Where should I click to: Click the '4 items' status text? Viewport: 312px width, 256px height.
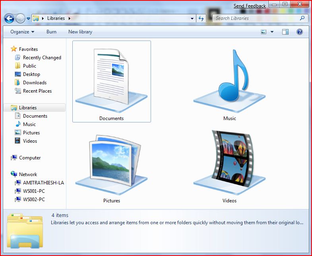pyautogui.click(x=60, y=215)
